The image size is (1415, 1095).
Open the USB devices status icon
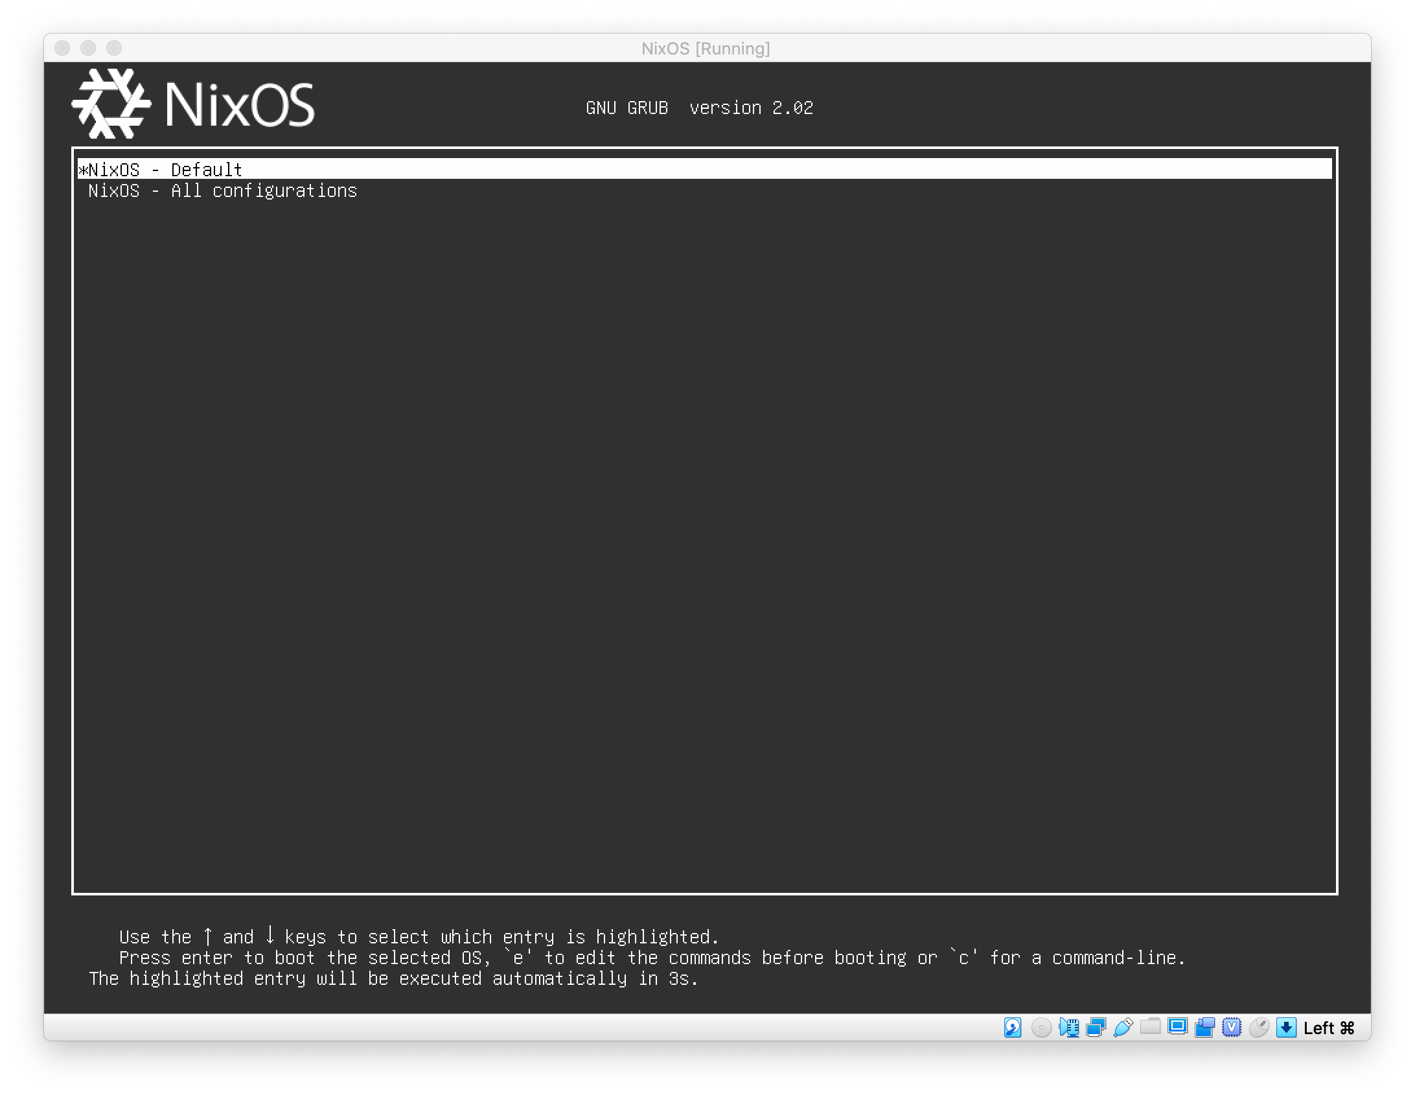[x=1123, y=1028]
